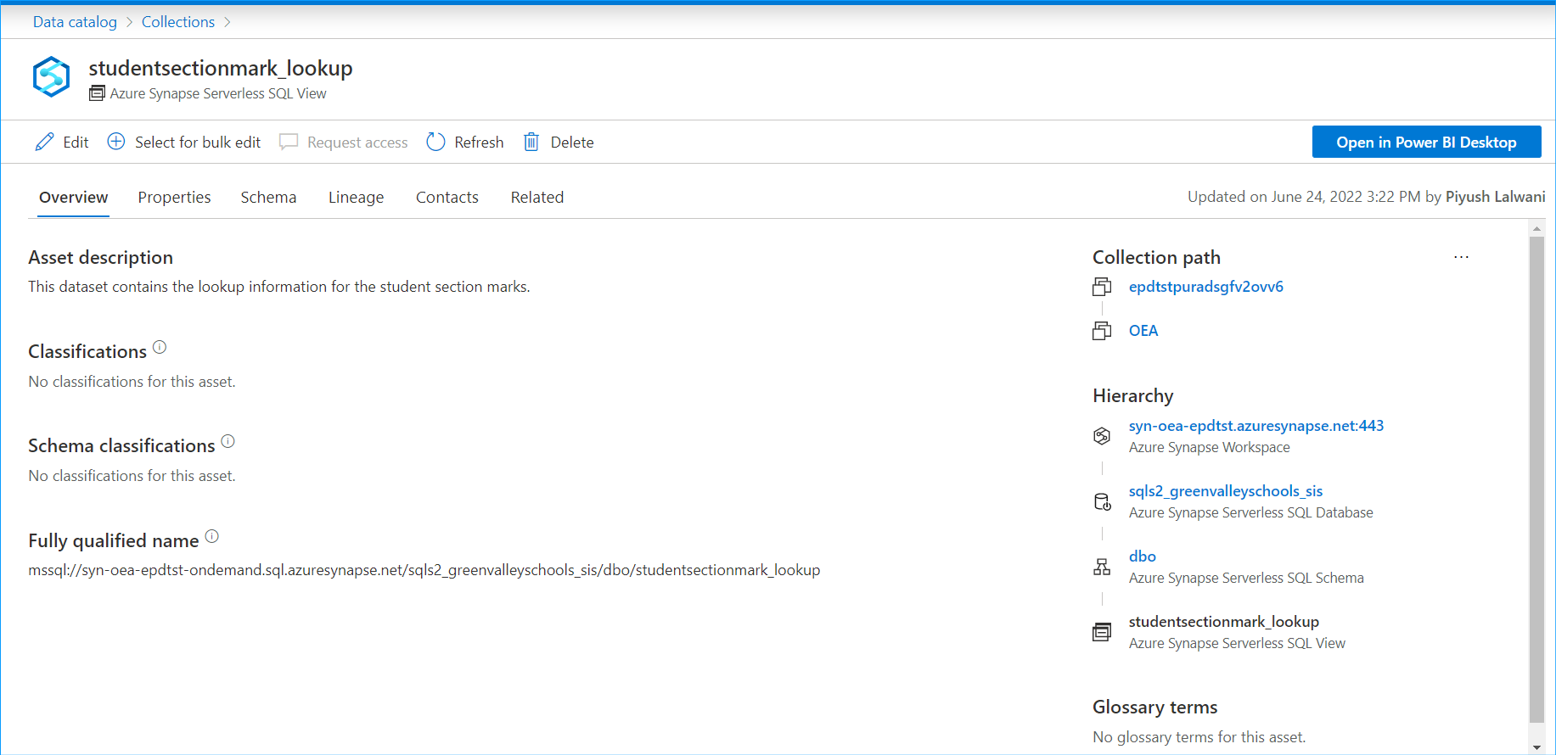Open the Properties tab
Screen dimensions: 1556x755
pyautogui.click(x=174, y=197)
